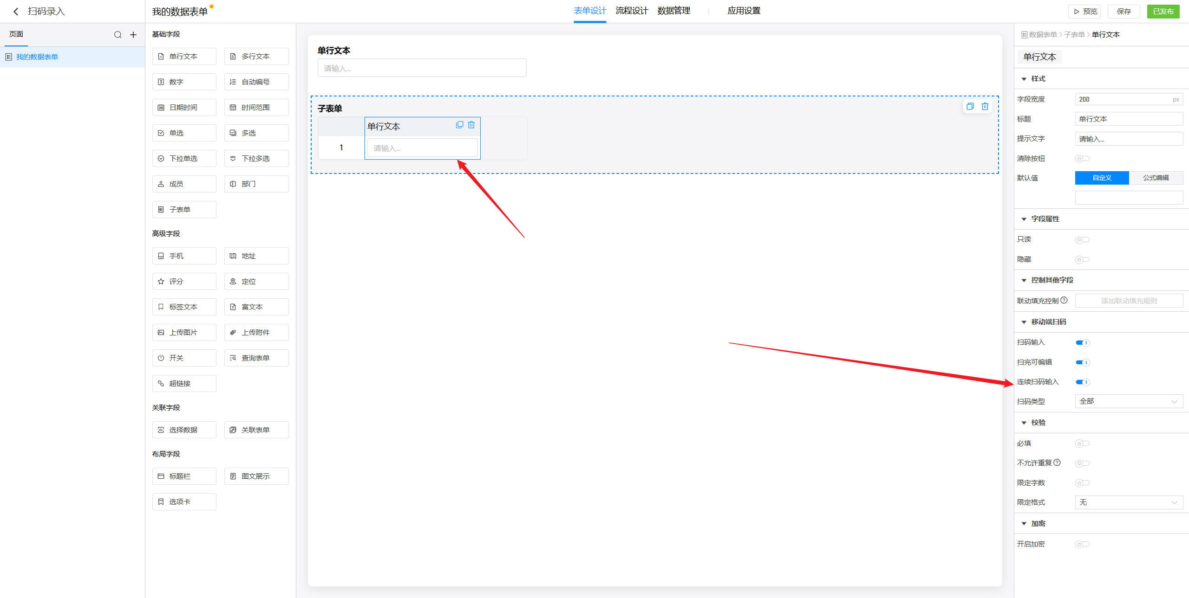Select the 公式编辑 default value option

pyautogui.click(x=1156, y=178)
